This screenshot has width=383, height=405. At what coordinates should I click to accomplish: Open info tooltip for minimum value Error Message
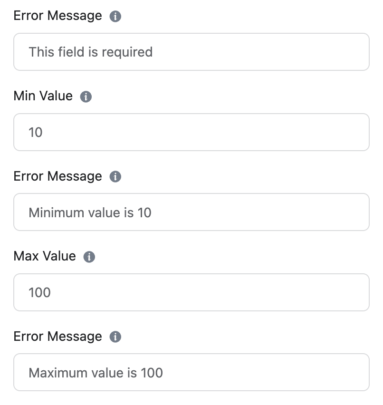click(115, 177)
